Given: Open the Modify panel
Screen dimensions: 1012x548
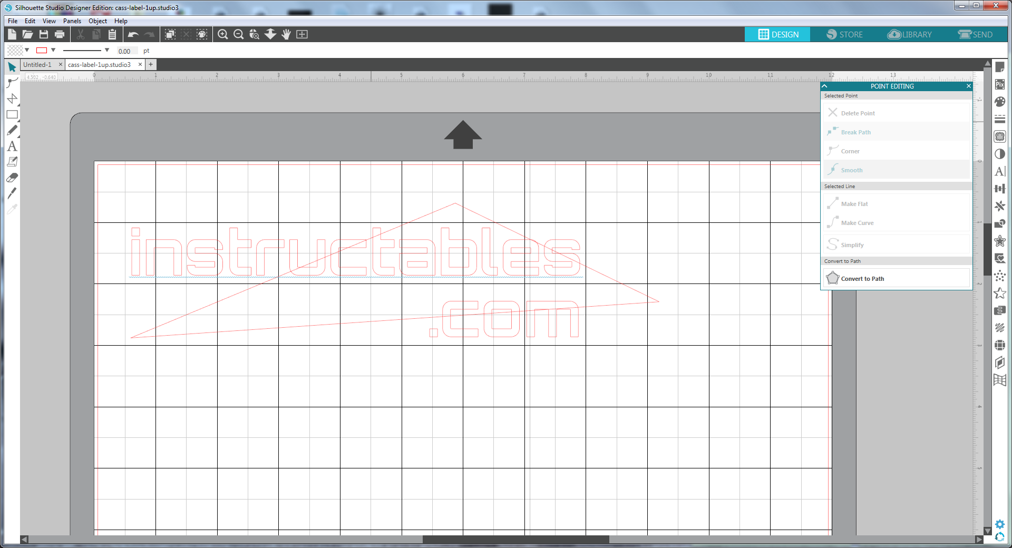Looking at the screenshot, I should tap(1000, 223).
